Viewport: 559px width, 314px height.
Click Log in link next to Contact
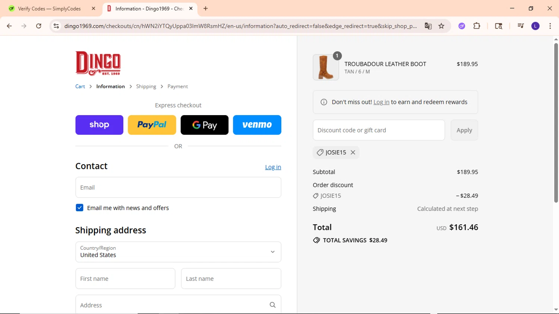[273, 167]
